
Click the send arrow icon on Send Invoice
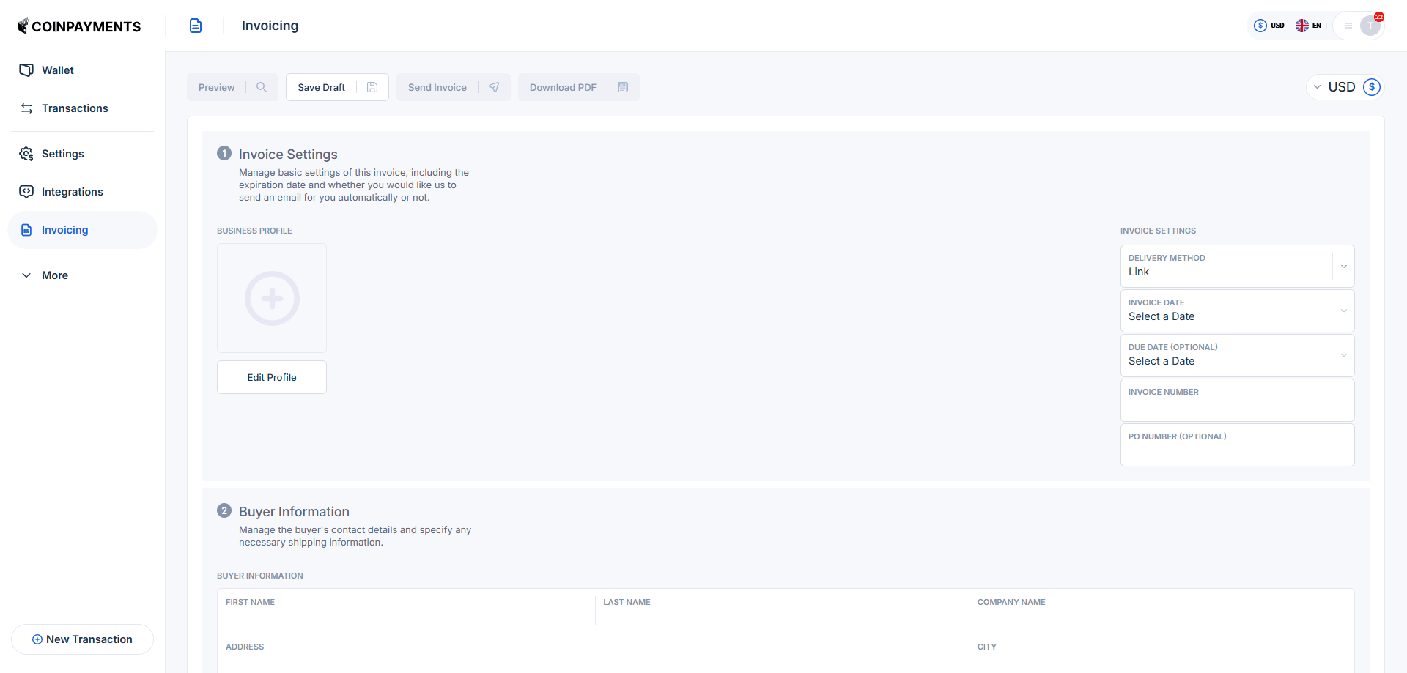click(495, 87)
